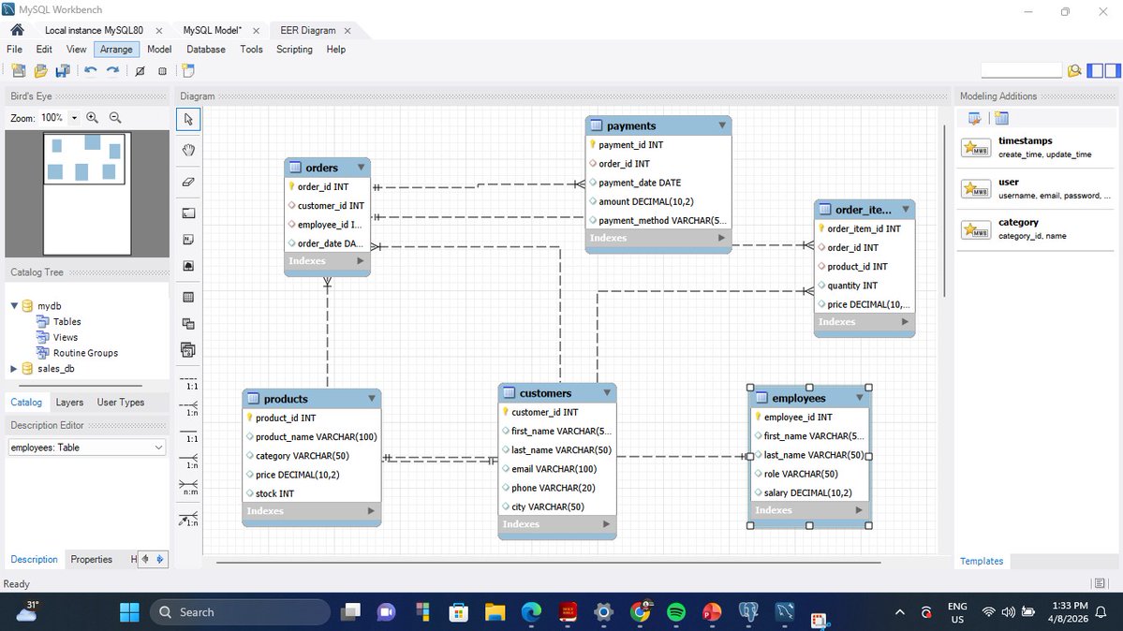The width and height of the screenshot is (1123, 631).
Task: Click the Undo toolbar icon
Action: click(x=88, y=69)
